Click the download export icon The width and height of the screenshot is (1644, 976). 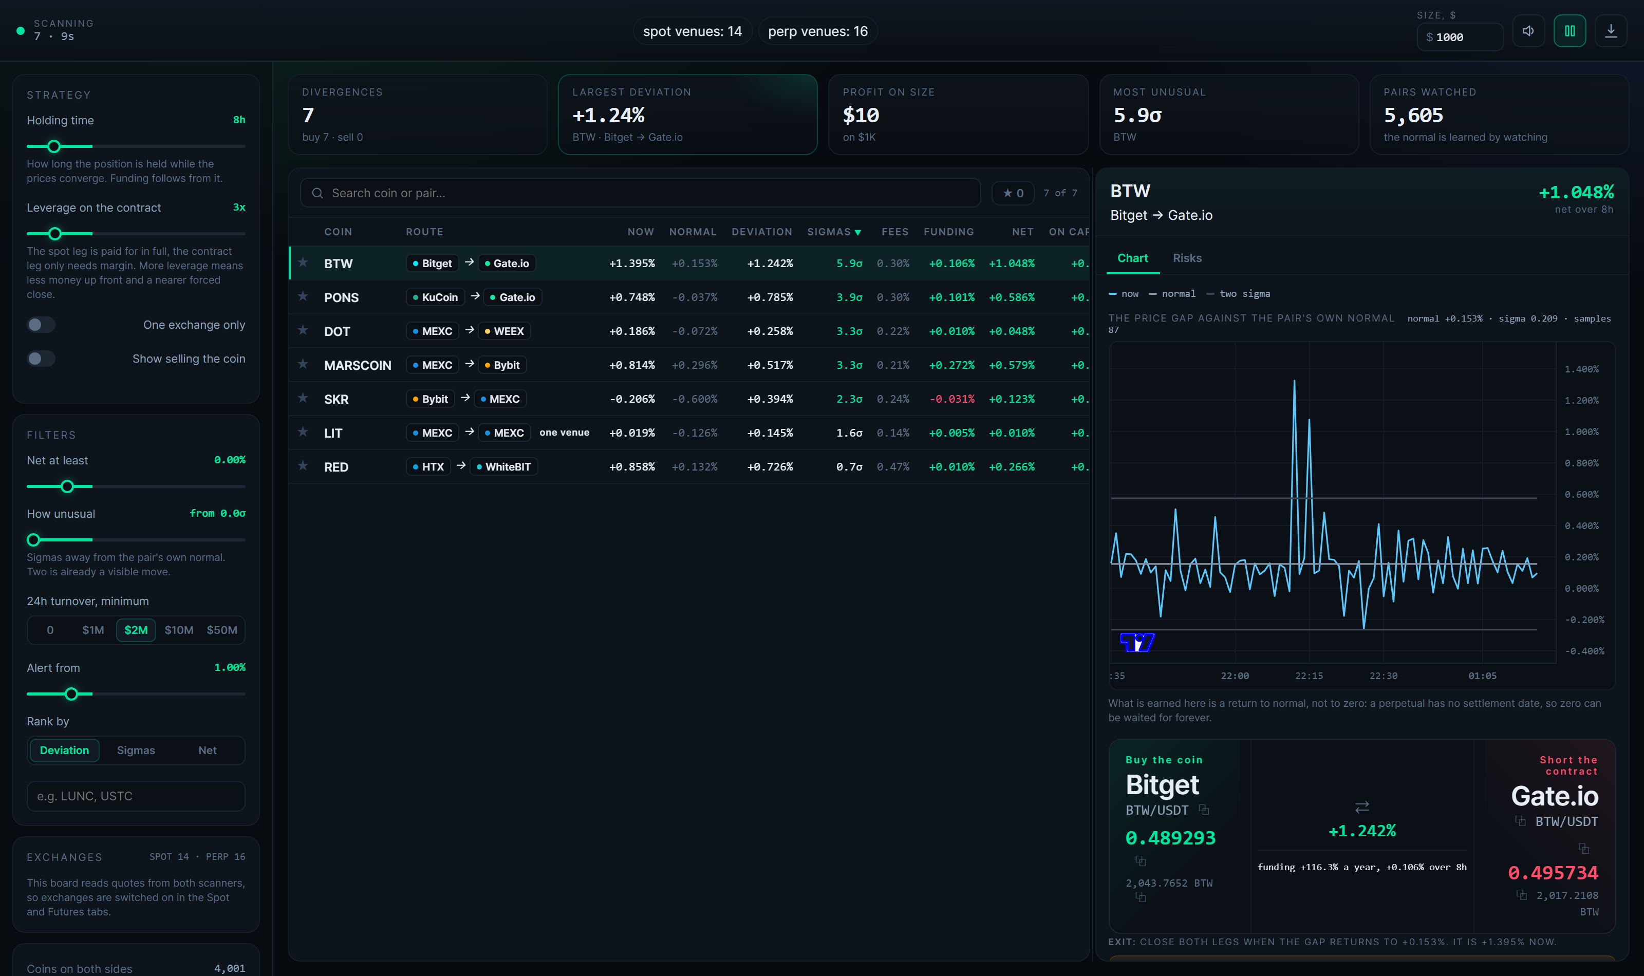coord(1611,31)
